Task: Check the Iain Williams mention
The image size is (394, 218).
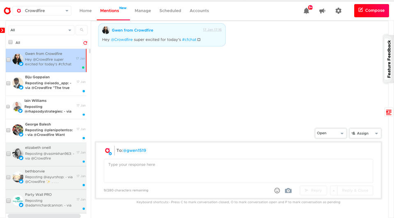Action: coord(8,107)
